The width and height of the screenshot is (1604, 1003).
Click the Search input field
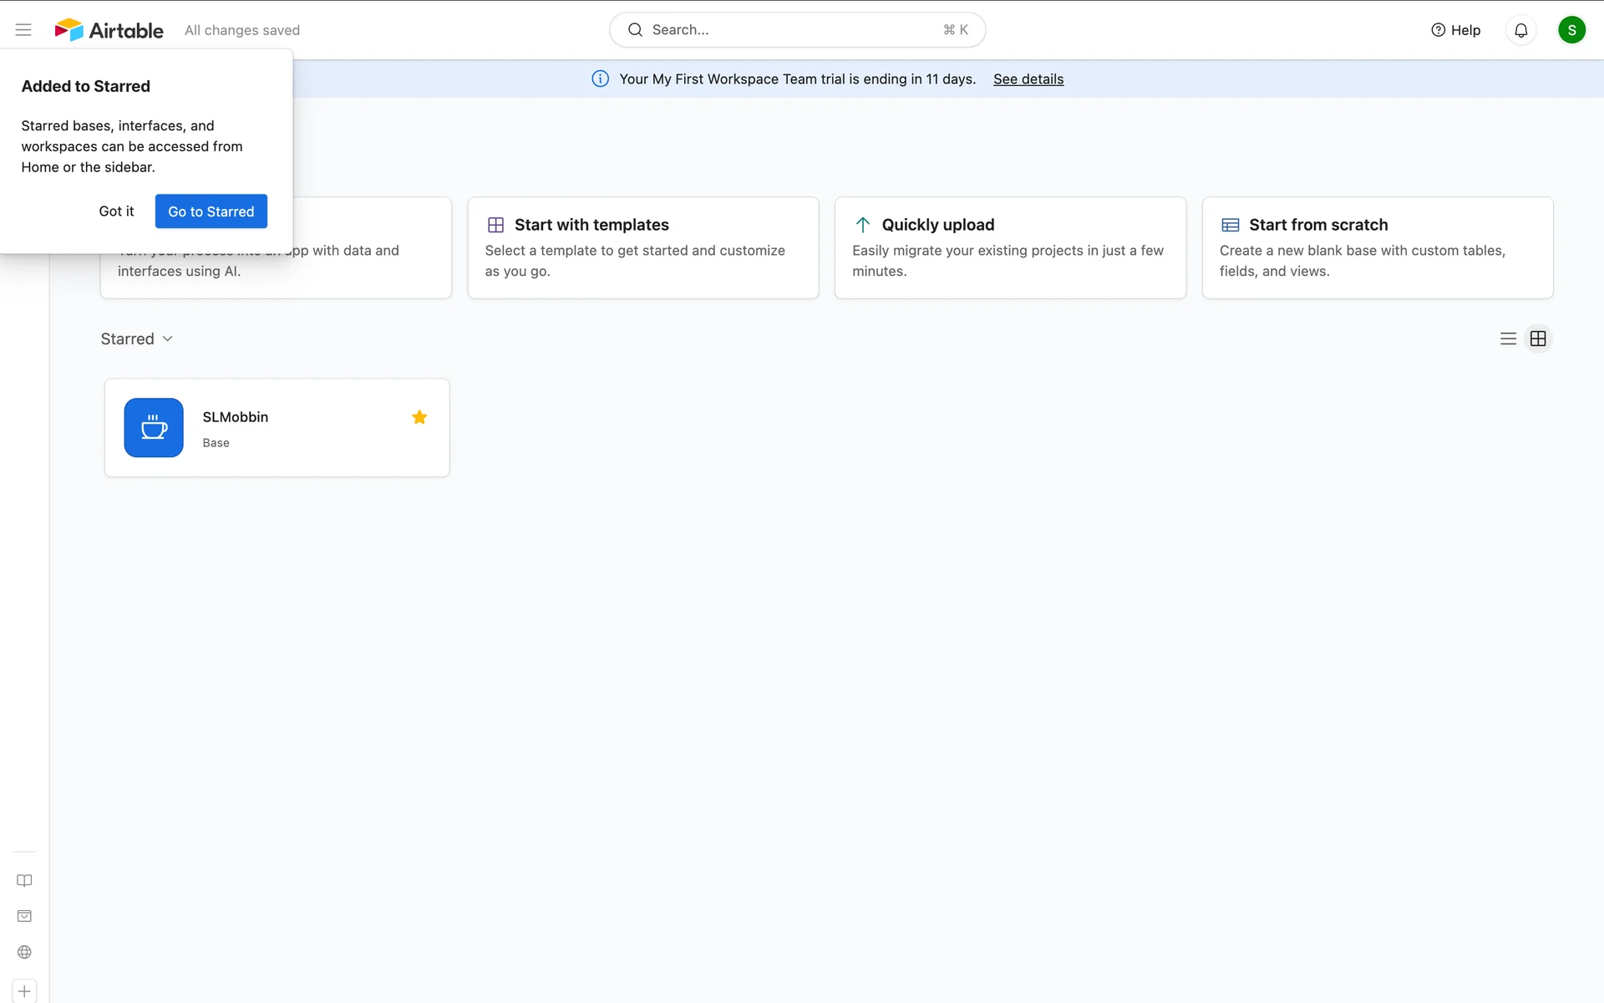(796, 30)
